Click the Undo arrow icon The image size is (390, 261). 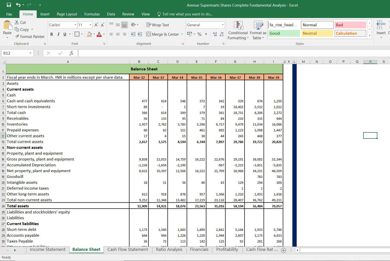click(x=18, y=5)
